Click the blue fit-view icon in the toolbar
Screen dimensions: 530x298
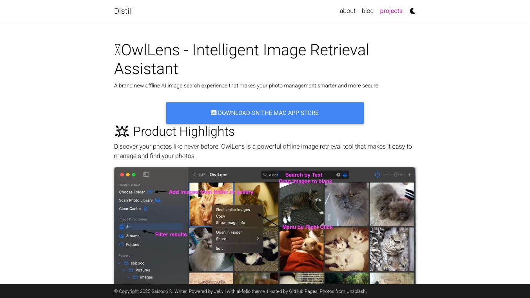(378, 174)
